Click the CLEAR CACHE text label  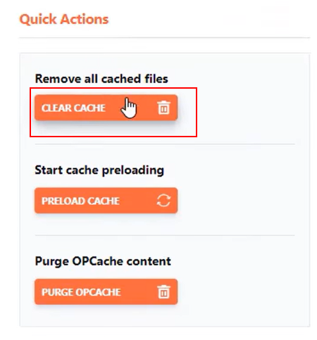click(x=73, y=108)
